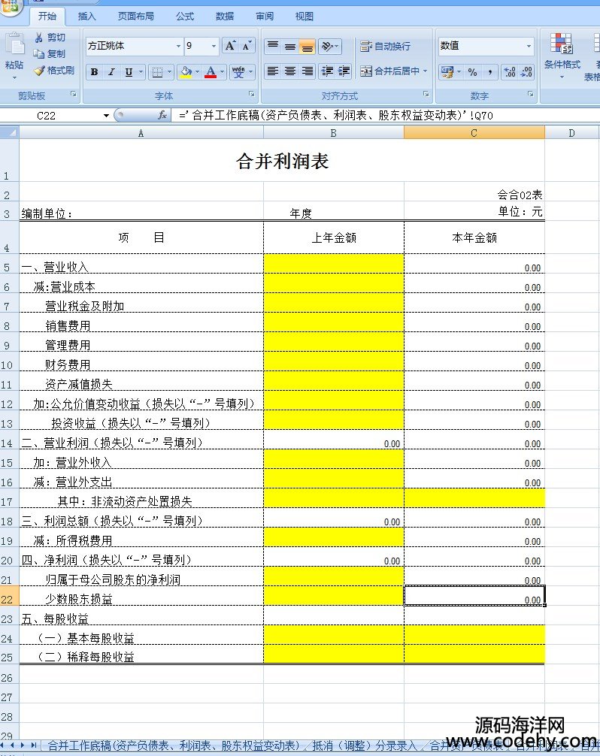Go to next sheet navigation arrow
Viewport: 600px width, 756px height.
[23, 745]
